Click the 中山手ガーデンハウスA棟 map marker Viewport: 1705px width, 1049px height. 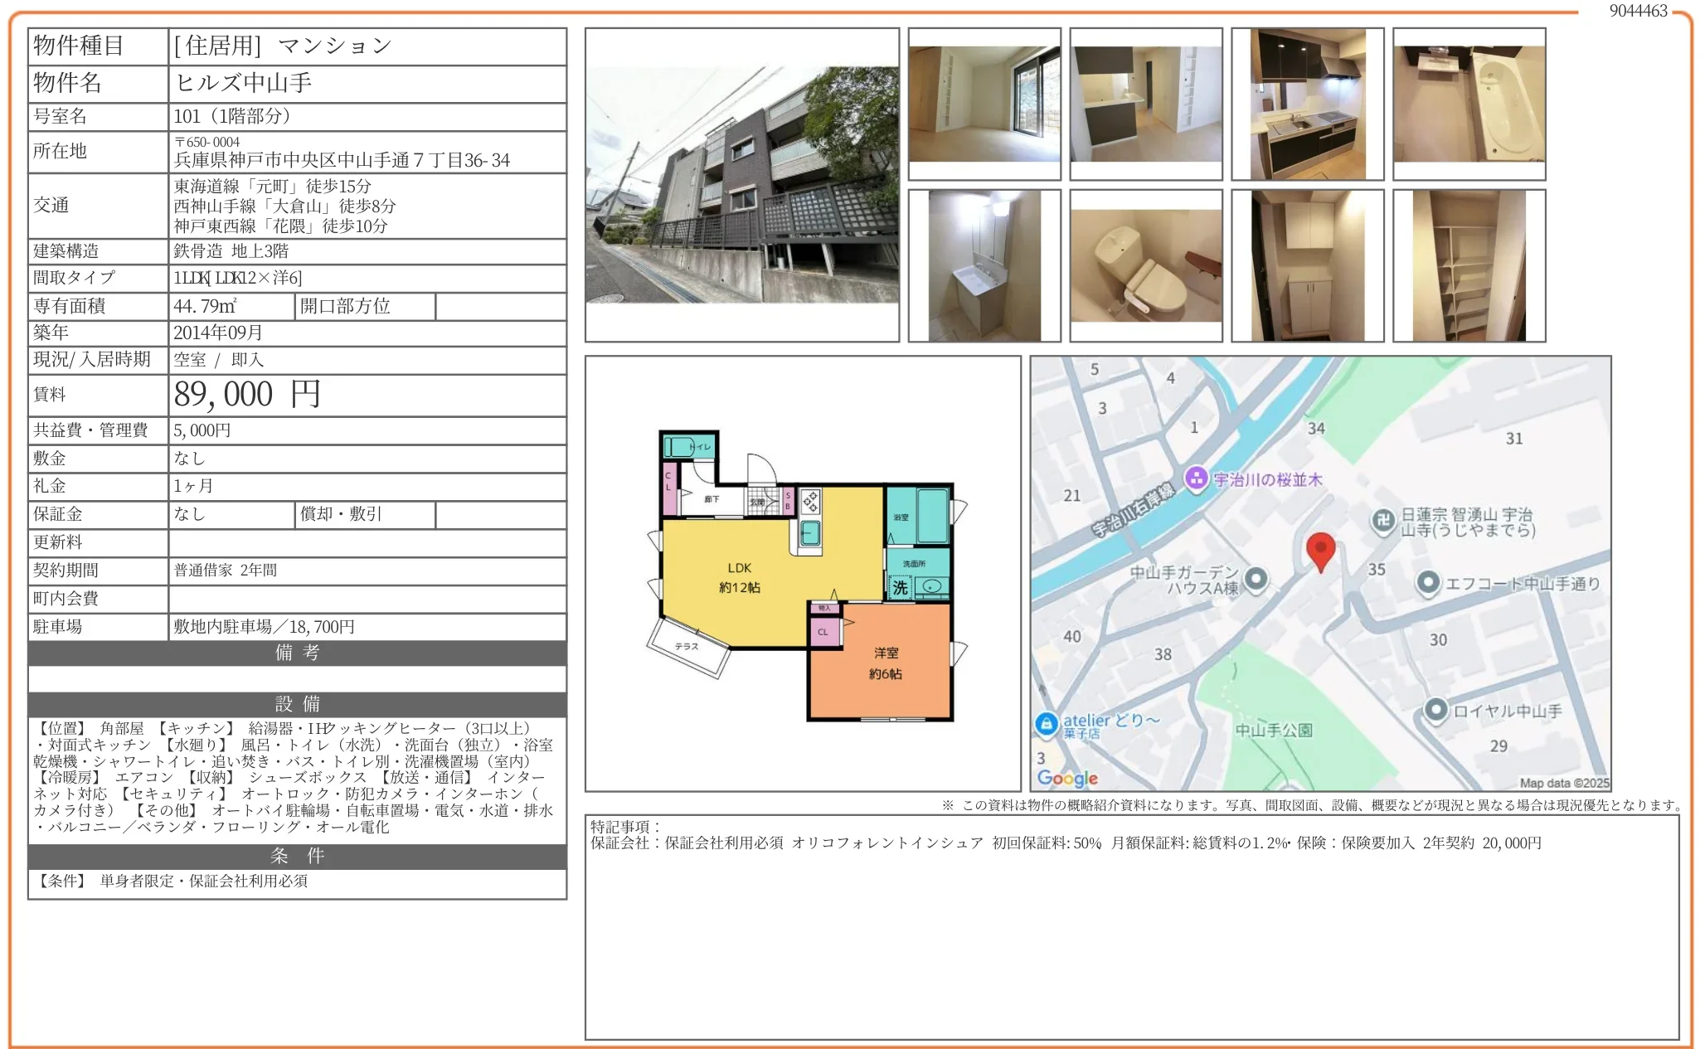pyautogui.click(x=1256, y=578)
